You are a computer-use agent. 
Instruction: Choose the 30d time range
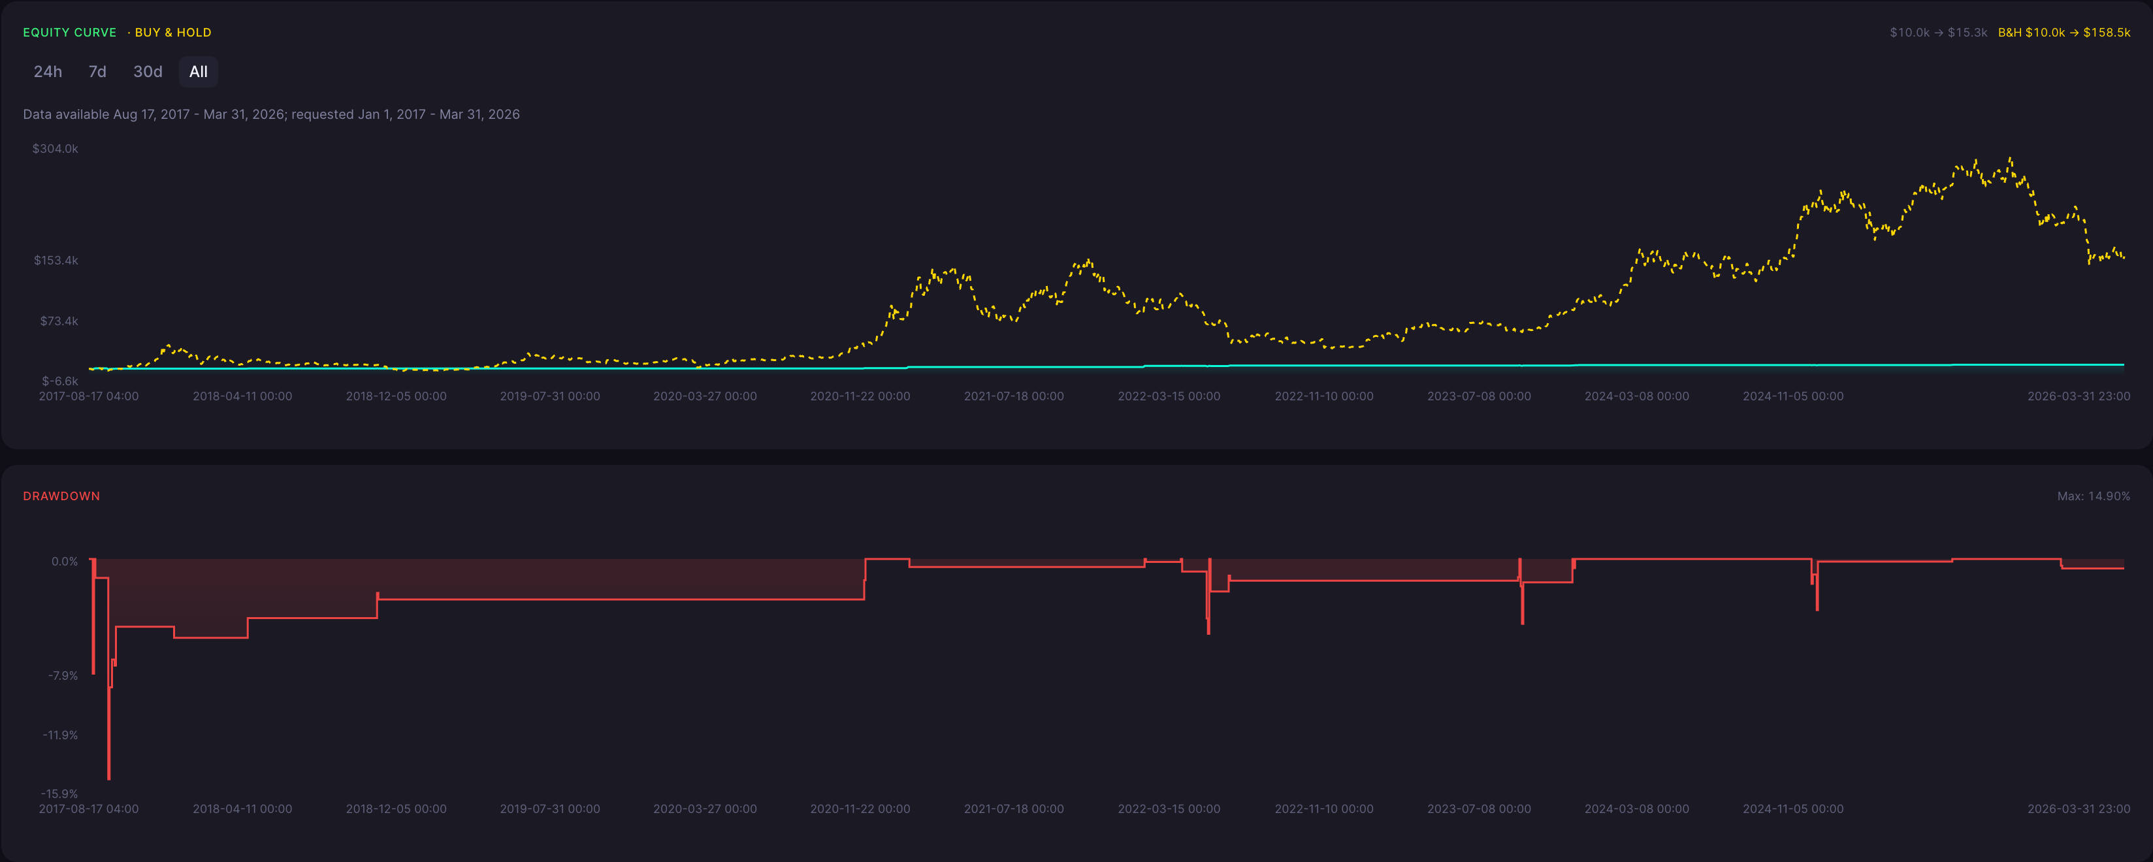coord(148,72)
